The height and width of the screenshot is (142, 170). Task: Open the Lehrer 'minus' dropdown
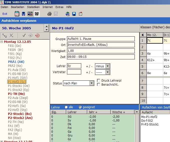point(107,66)
